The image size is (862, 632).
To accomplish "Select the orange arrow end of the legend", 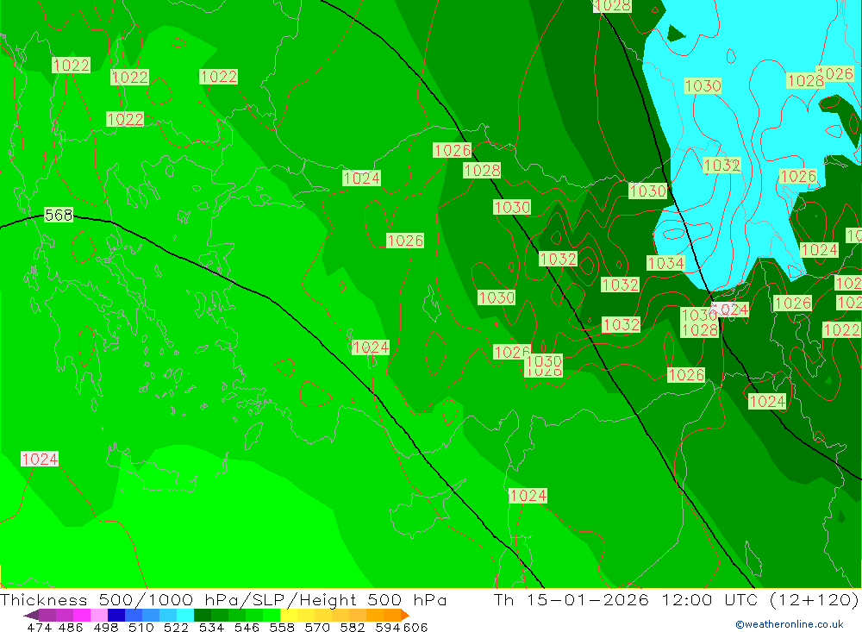I will click(404, 615).
